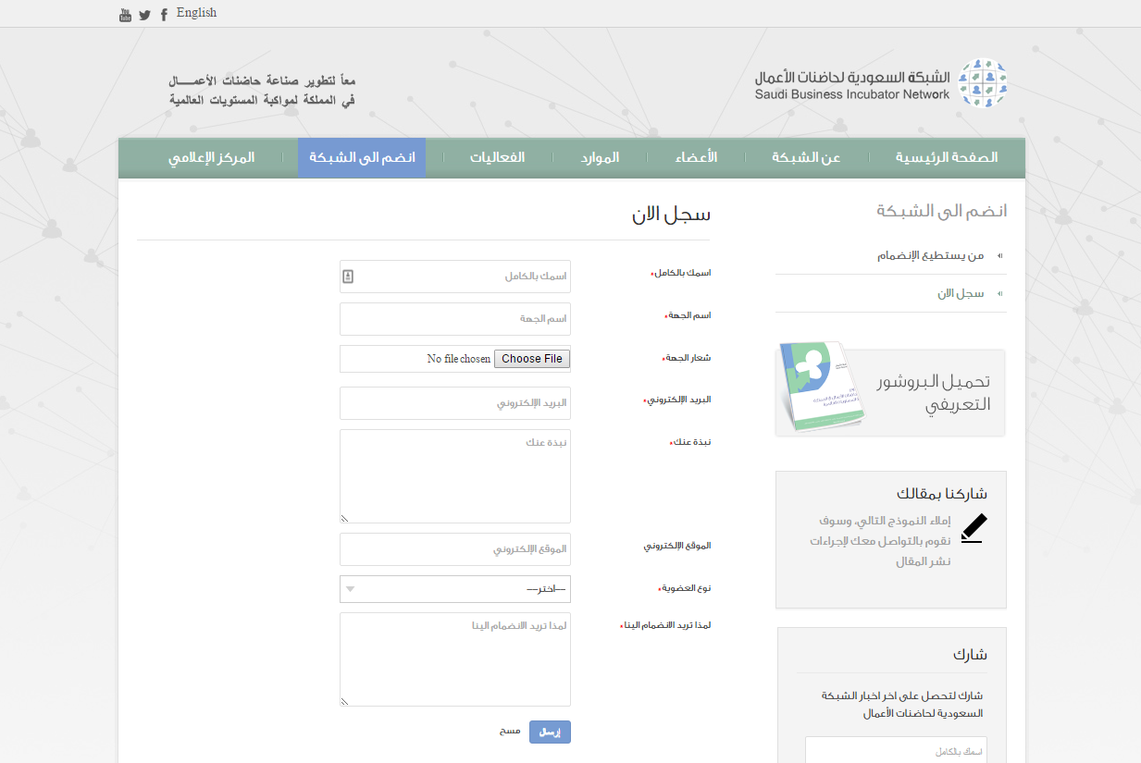
Task: Open من يستطيع الإنضمام sidebar link
Action: click(930, 255)
